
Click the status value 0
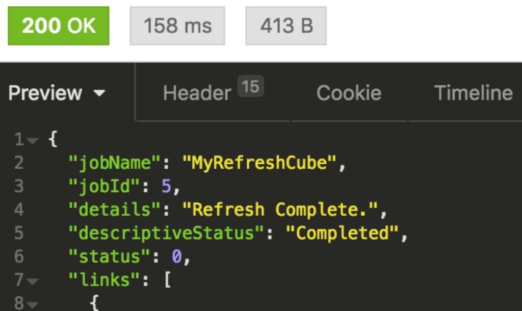coord(176,257)
